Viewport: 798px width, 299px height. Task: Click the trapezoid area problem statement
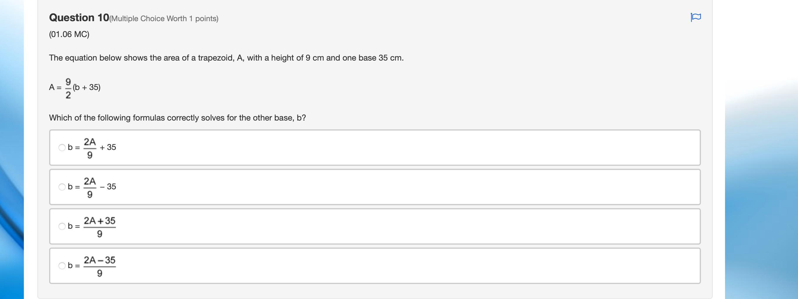tap(226, 58)
